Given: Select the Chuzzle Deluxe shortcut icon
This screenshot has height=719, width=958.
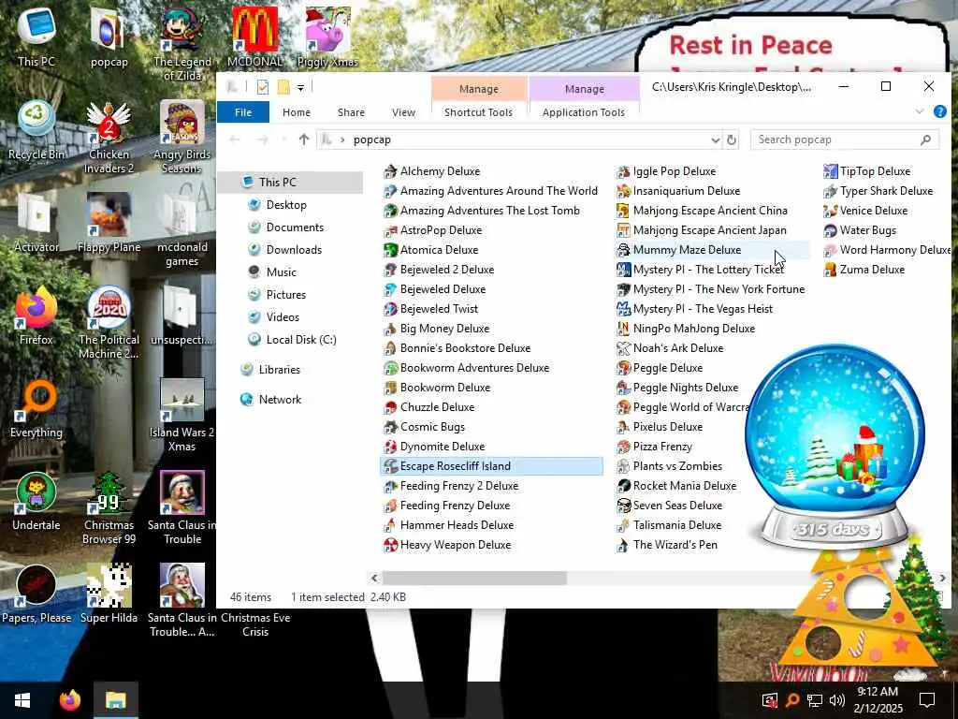Looking at the screenshot, I should pyautogui.click(x=390, y=407).
